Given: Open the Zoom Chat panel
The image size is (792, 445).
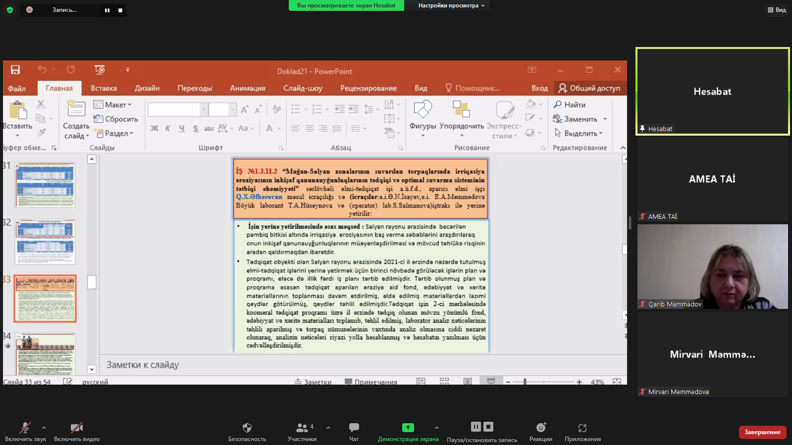Looking at the screenshot, I should tap(354, 431).
